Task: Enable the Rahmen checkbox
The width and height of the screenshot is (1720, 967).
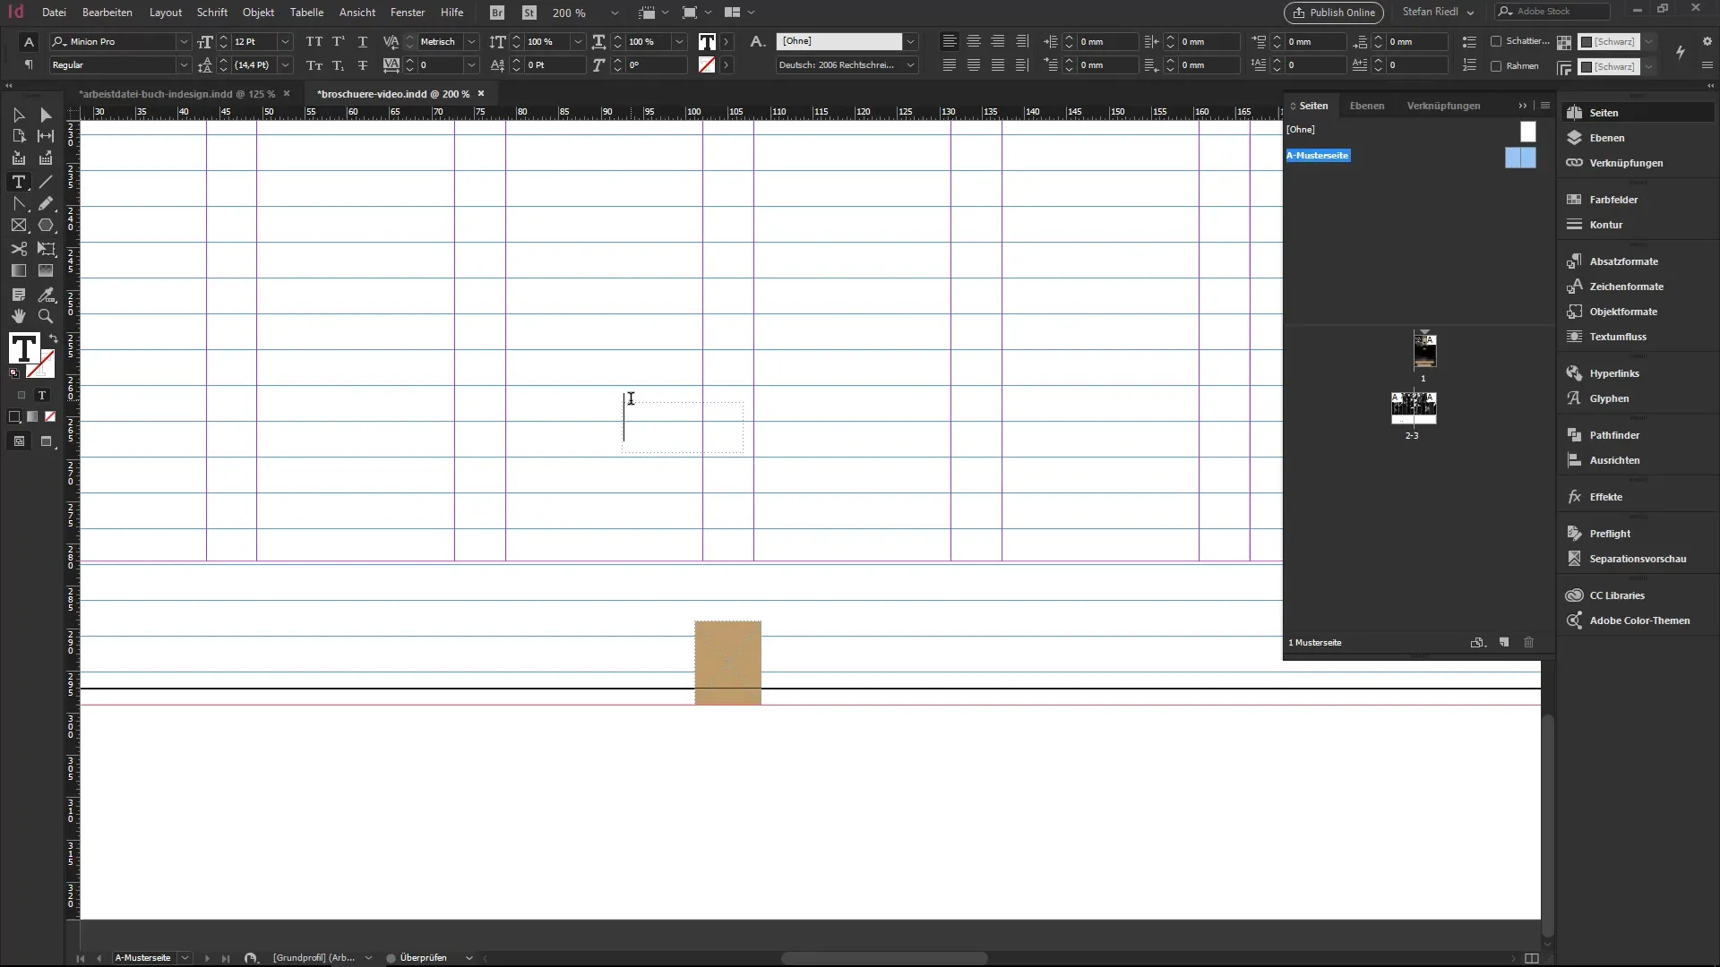Action: point(1496,66)
